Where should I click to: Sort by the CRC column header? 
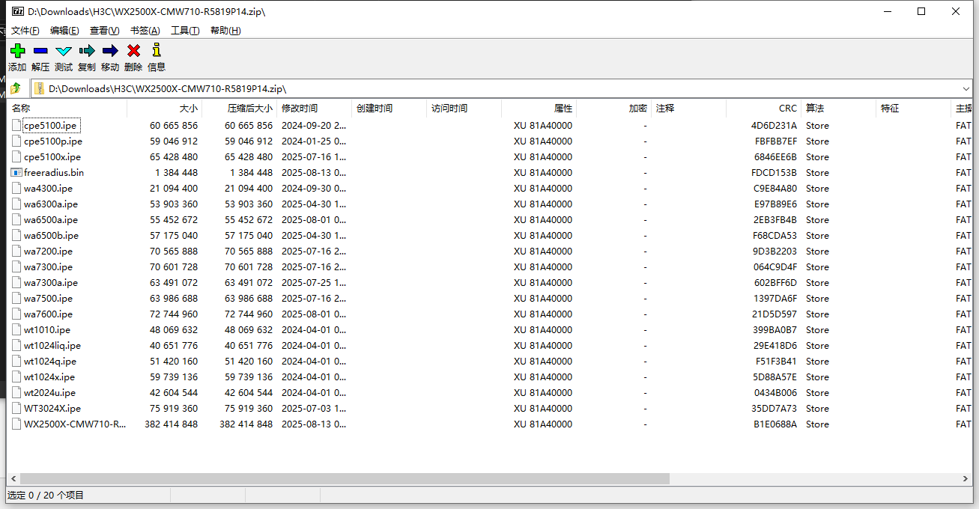point(787,109)
